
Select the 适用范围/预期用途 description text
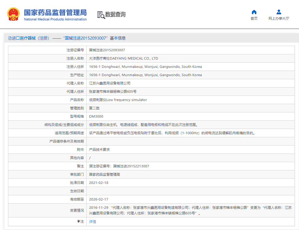(x=173, y=133)
